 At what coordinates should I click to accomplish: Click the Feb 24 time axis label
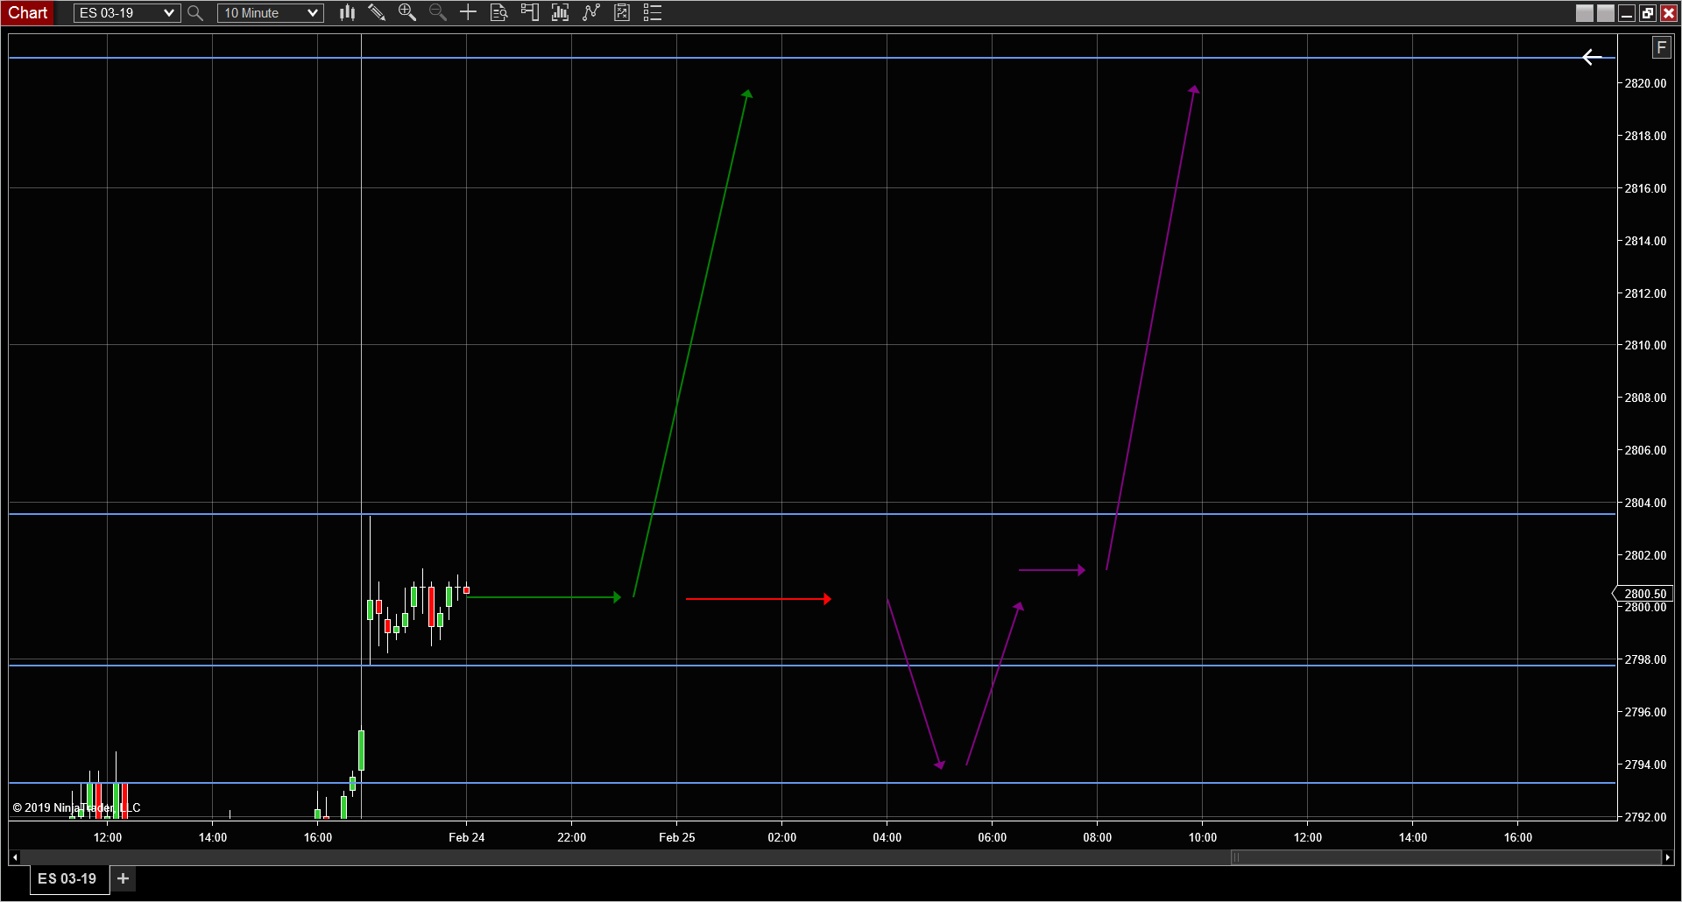coord(466,837)
